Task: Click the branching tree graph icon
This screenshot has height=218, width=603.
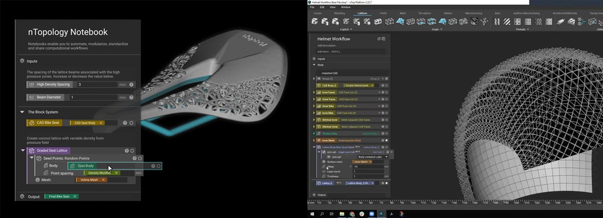Action: [x=484, y=22]
